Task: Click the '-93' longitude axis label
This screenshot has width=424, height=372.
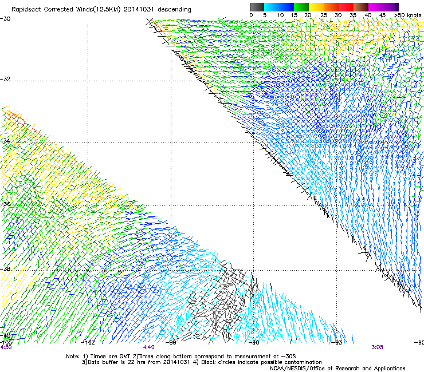Action: (337, 343)
